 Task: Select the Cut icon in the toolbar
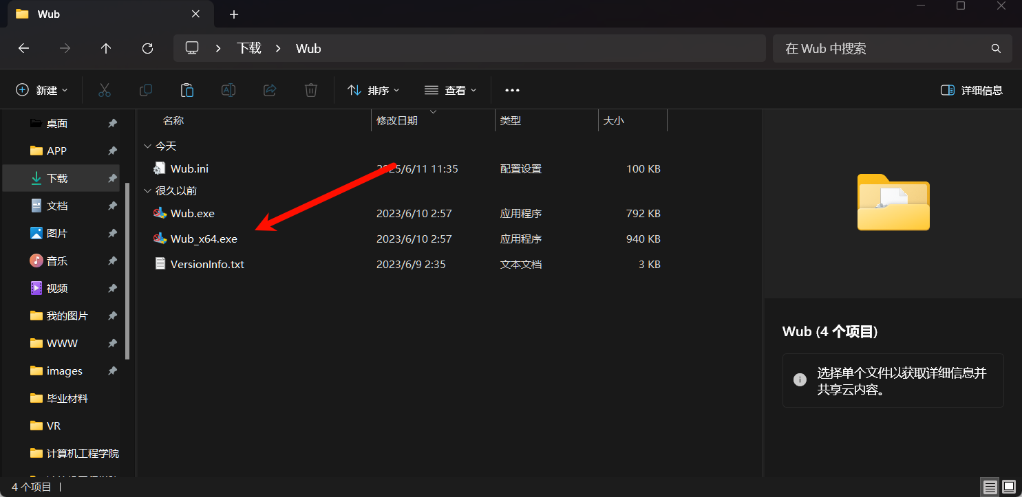(x=104, y=90)
